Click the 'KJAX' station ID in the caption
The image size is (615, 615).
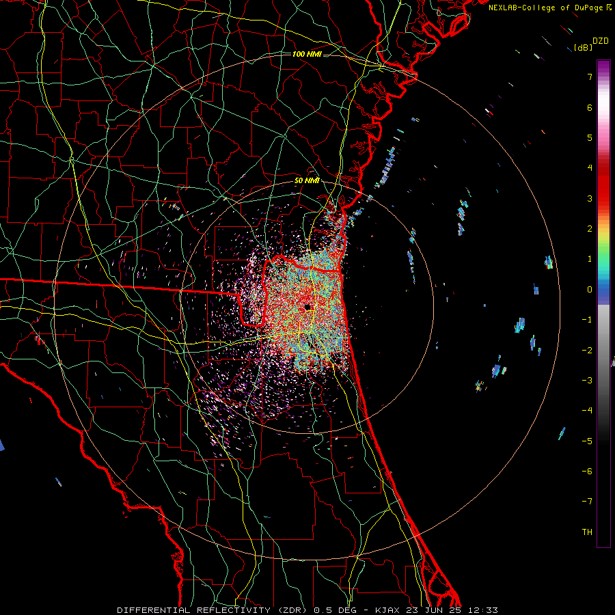387,610
